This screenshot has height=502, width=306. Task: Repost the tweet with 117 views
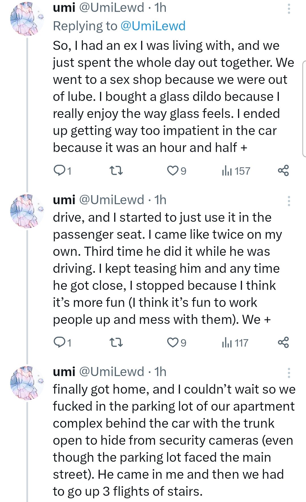(x=116, y=343)
